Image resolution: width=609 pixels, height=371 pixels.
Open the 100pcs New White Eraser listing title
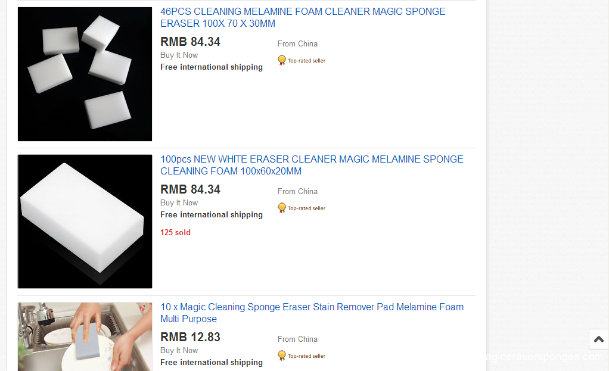pyautogui.click(x=312, y=165)
